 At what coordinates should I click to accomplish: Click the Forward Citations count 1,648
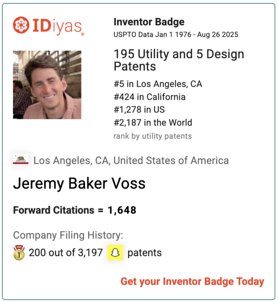(x=122, y=210)
